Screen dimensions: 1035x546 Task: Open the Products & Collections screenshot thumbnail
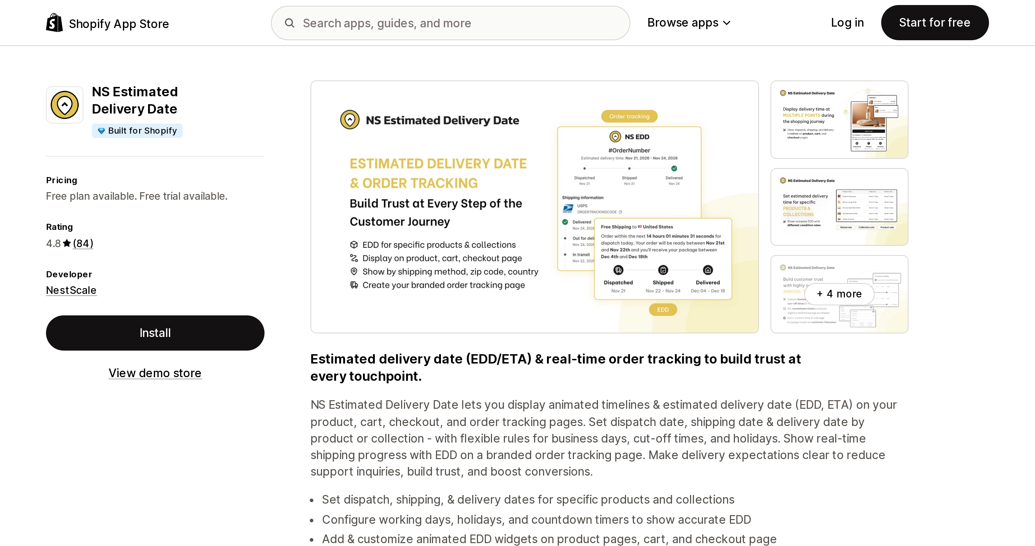(839, 207)
